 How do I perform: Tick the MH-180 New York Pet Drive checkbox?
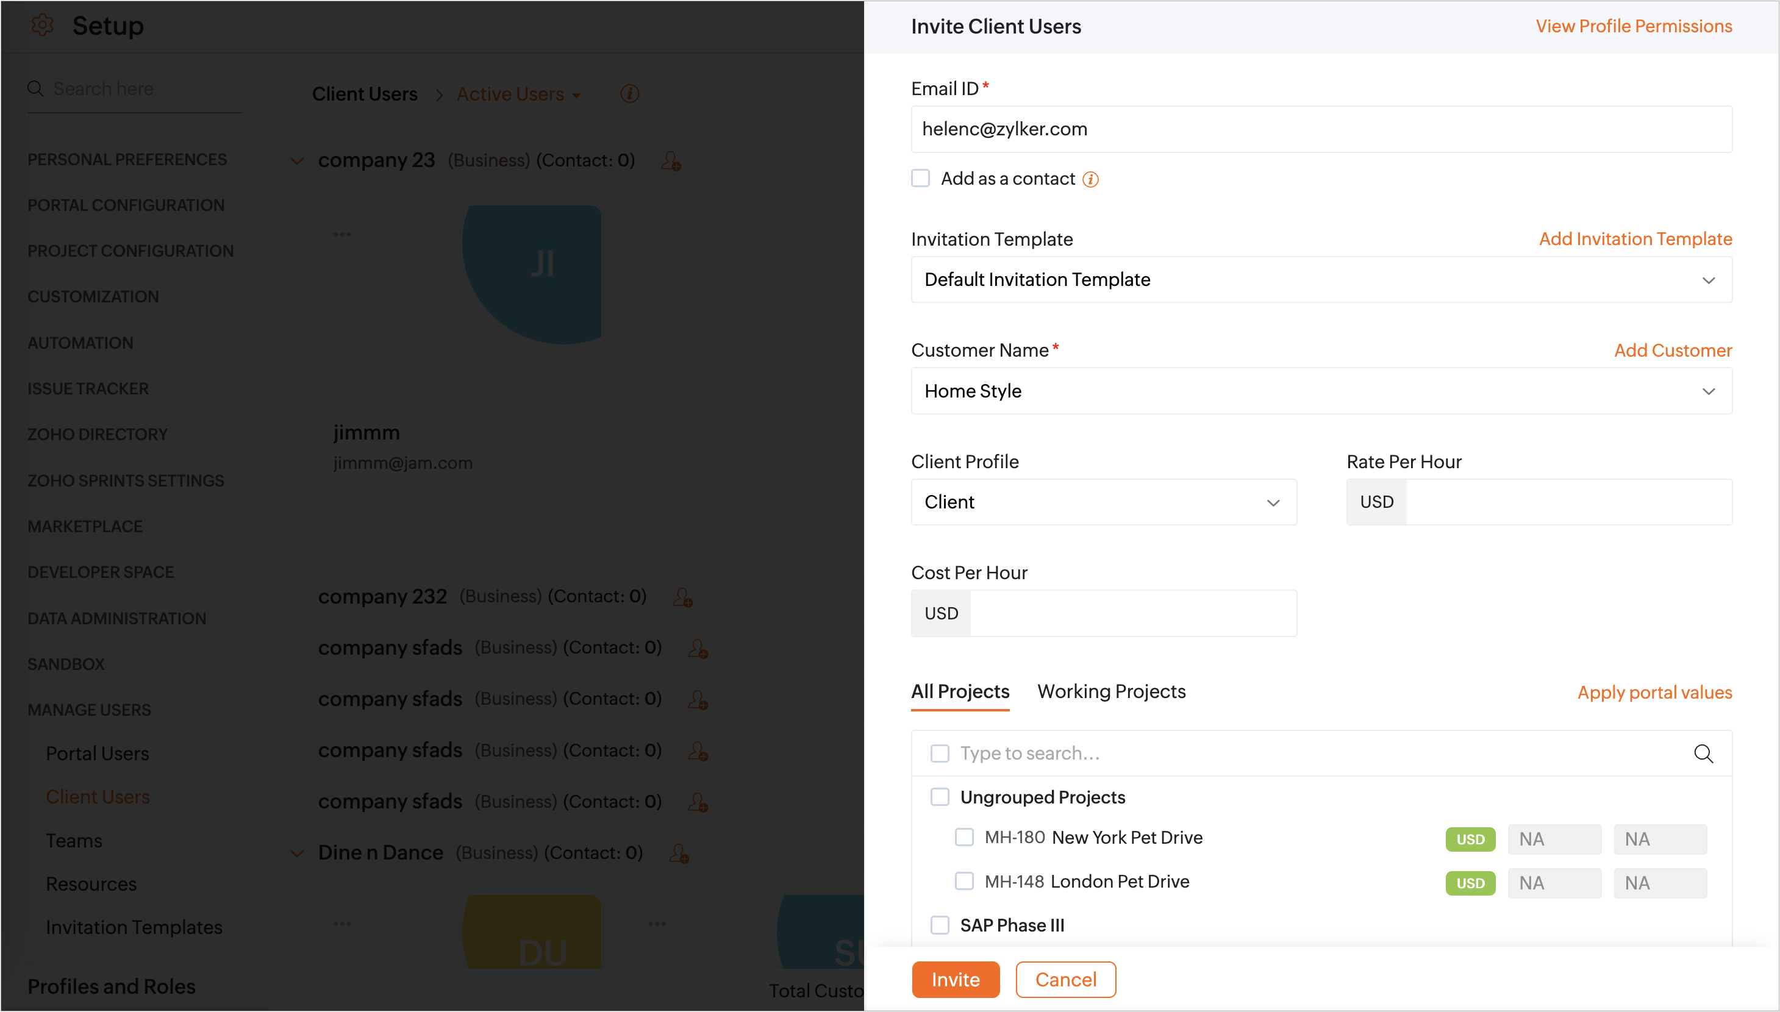(x=964, y=838)
